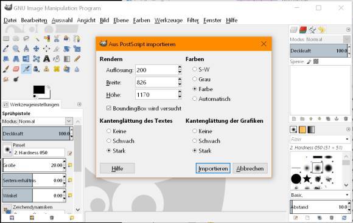Select the Color picker tool
Screen dimensions: 353x223
pos(6,49)
